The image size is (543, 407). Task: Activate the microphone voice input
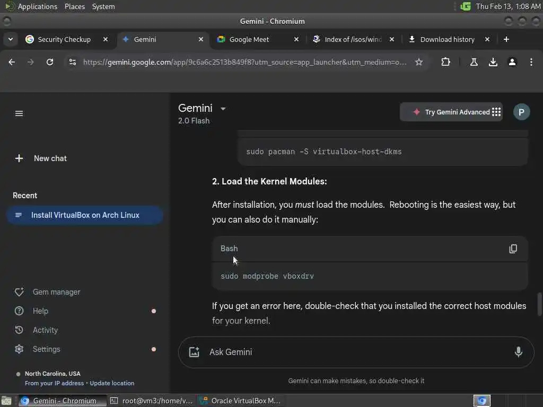pyautogui.click(x=518, y=352)
